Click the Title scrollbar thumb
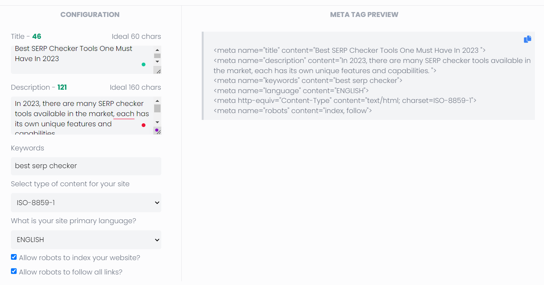This screenshot has width=544, height=285. 158,56
